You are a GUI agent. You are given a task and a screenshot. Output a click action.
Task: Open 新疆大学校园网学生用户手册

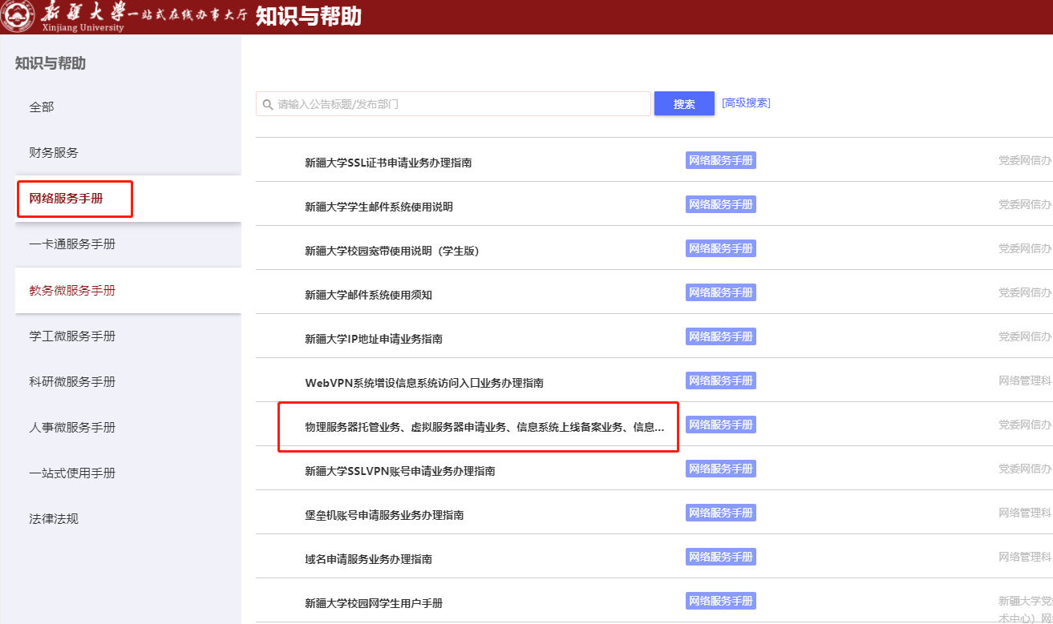[x=374, y=603]
